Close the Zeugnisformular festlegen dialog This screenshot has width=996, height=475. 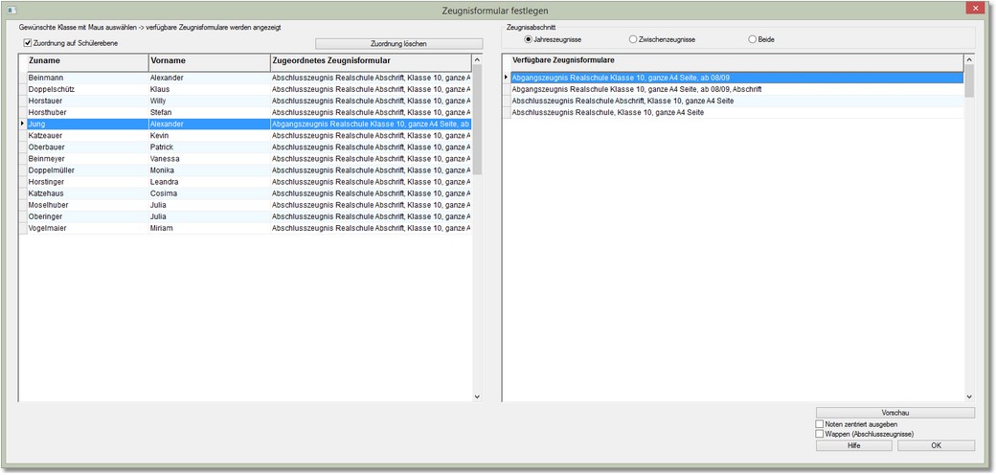click(x=973, y=9)
